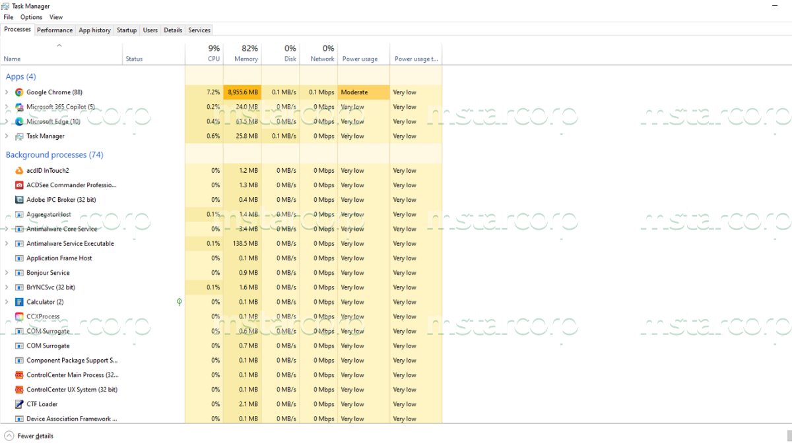The image size is (792, 445).
Task: Click the vertical scrollbar thumb
Action: point(789,435)
